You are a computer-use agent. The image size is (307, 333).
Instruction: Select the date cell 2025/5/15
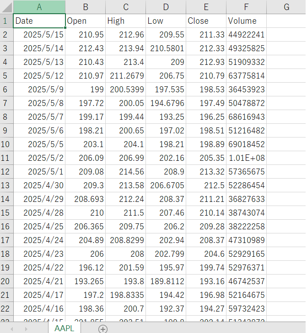click(39, 34)
